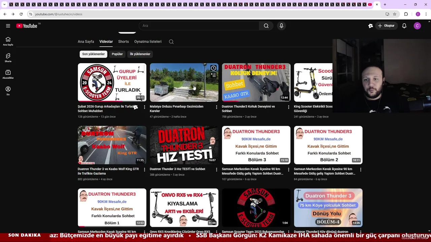
Task: Open options for the Bölüm 3 video
Action: click(289, 170)
